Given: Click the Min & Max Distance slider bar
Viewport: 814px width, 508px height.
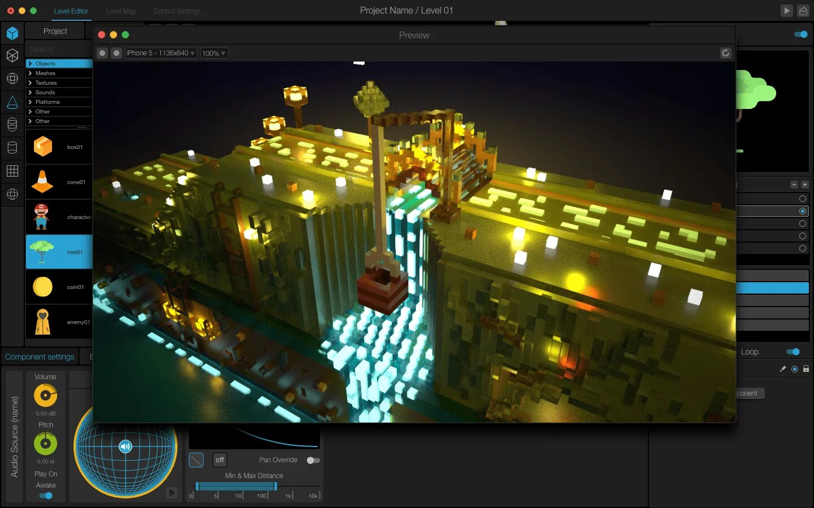Looking at the screenshot, I should (236, 487).
